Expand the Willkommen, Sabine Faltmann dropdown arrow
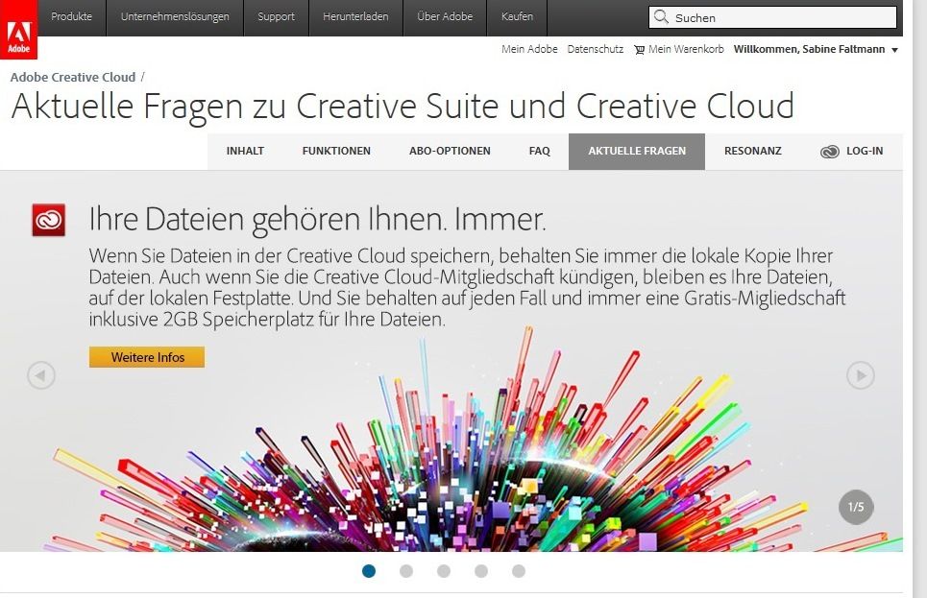The image size is (927, 598). coord(894,50)
